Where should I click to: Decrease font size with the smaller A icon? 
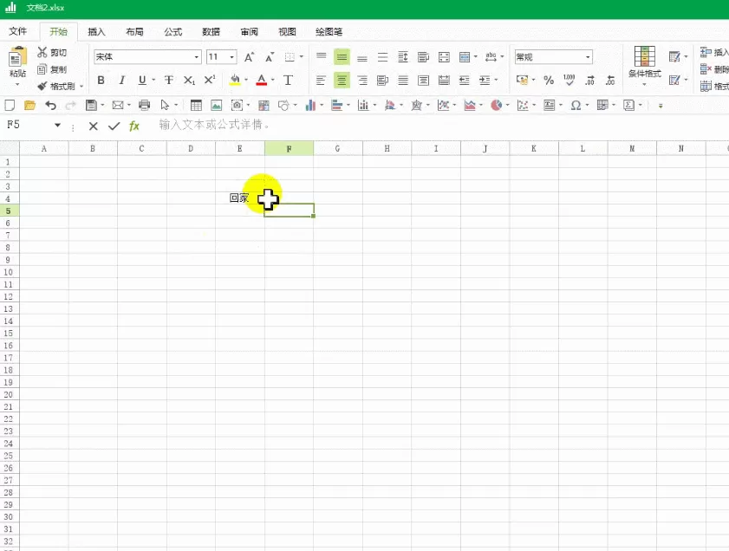pos(270,57)
